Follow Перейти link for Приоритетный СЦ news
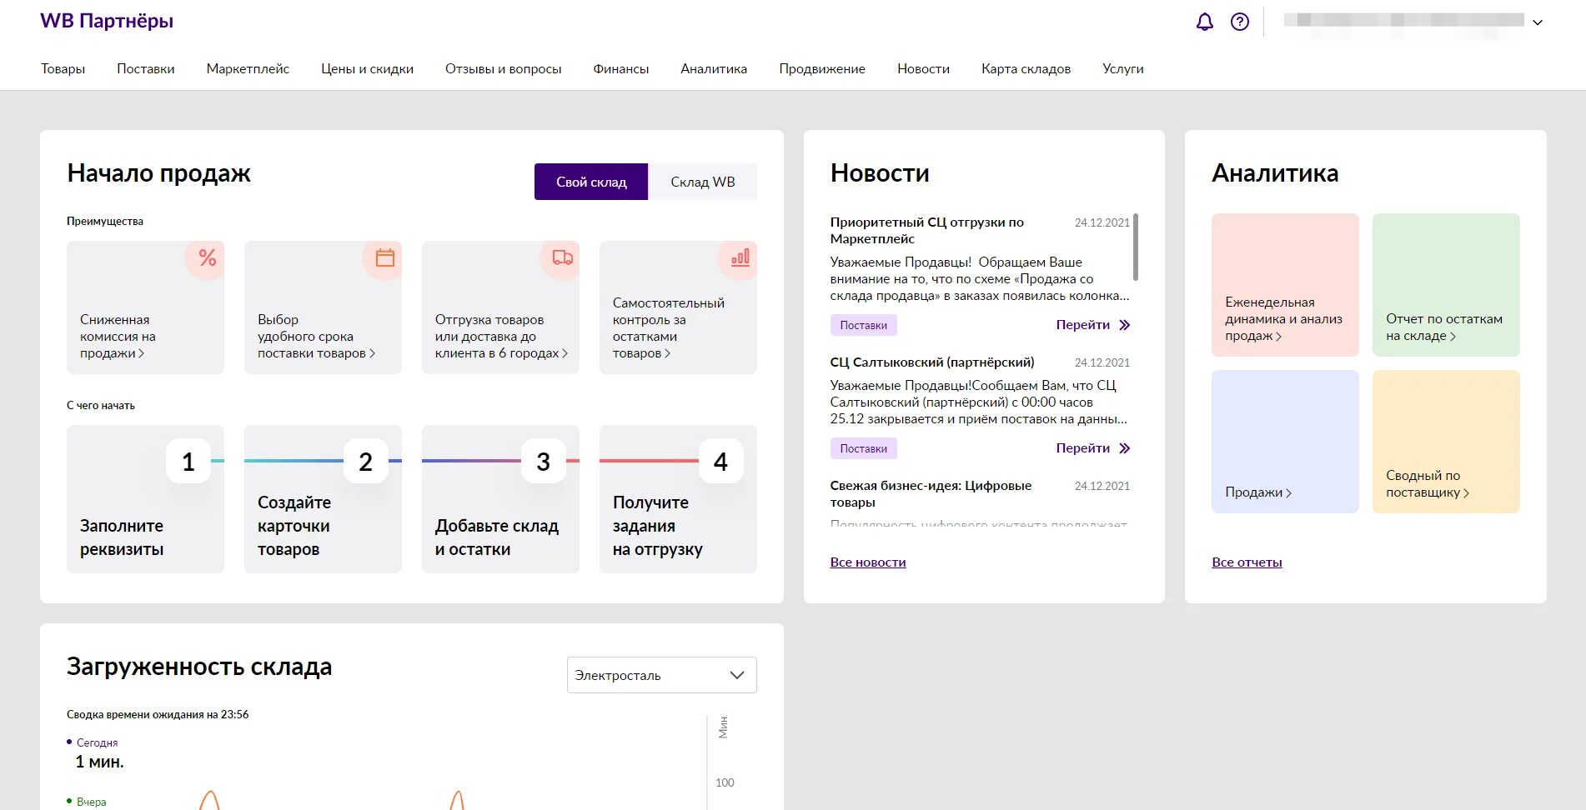Screen dimensions: 1586x810 1083,325
